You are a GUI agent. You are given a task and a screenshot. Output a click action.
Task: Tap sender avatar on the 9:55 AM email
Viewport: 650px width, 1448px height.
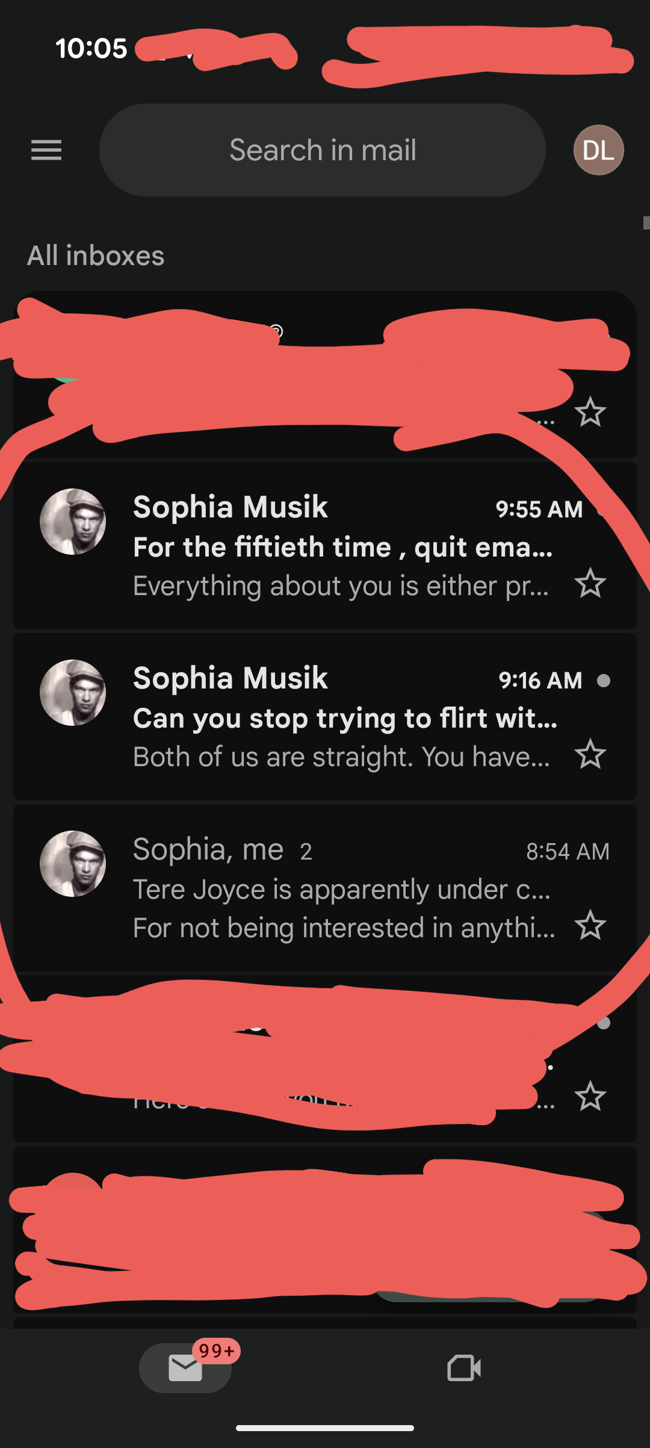pyautogui.click(x=73, y=522)
